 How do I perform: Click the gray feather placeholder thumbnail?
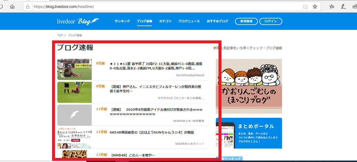[74, 115]
